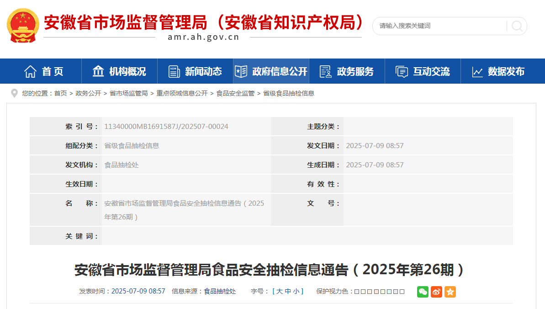Open 新闻动态 navigation menu

click(195, 71)
